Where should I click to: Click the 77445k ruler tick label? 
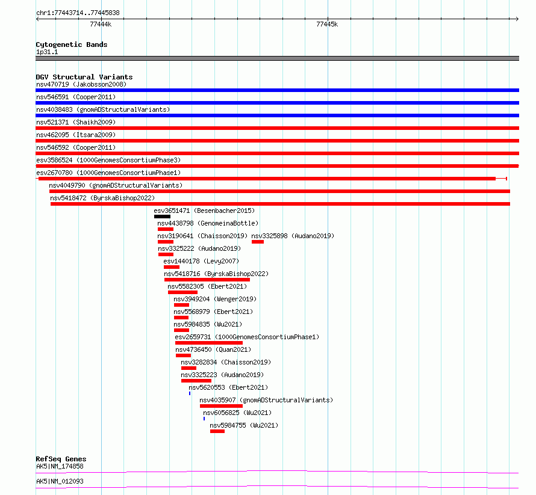pos(327,24)
